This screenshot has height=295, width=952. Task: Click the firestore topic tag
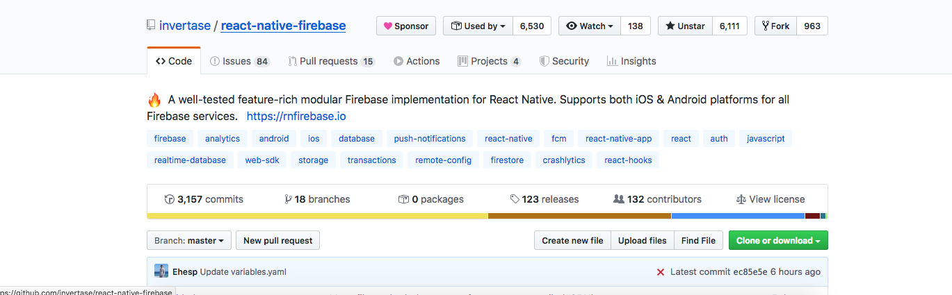pos(507,160)
